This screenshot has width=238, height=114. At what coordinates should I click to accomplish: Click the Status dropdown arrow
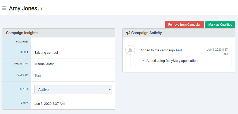(110, 90)
